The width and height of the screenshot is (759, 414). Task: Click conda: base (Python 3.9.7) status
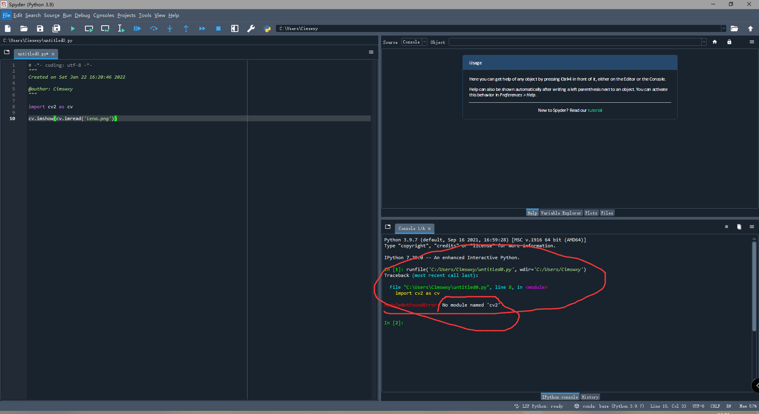pos(609,406)
